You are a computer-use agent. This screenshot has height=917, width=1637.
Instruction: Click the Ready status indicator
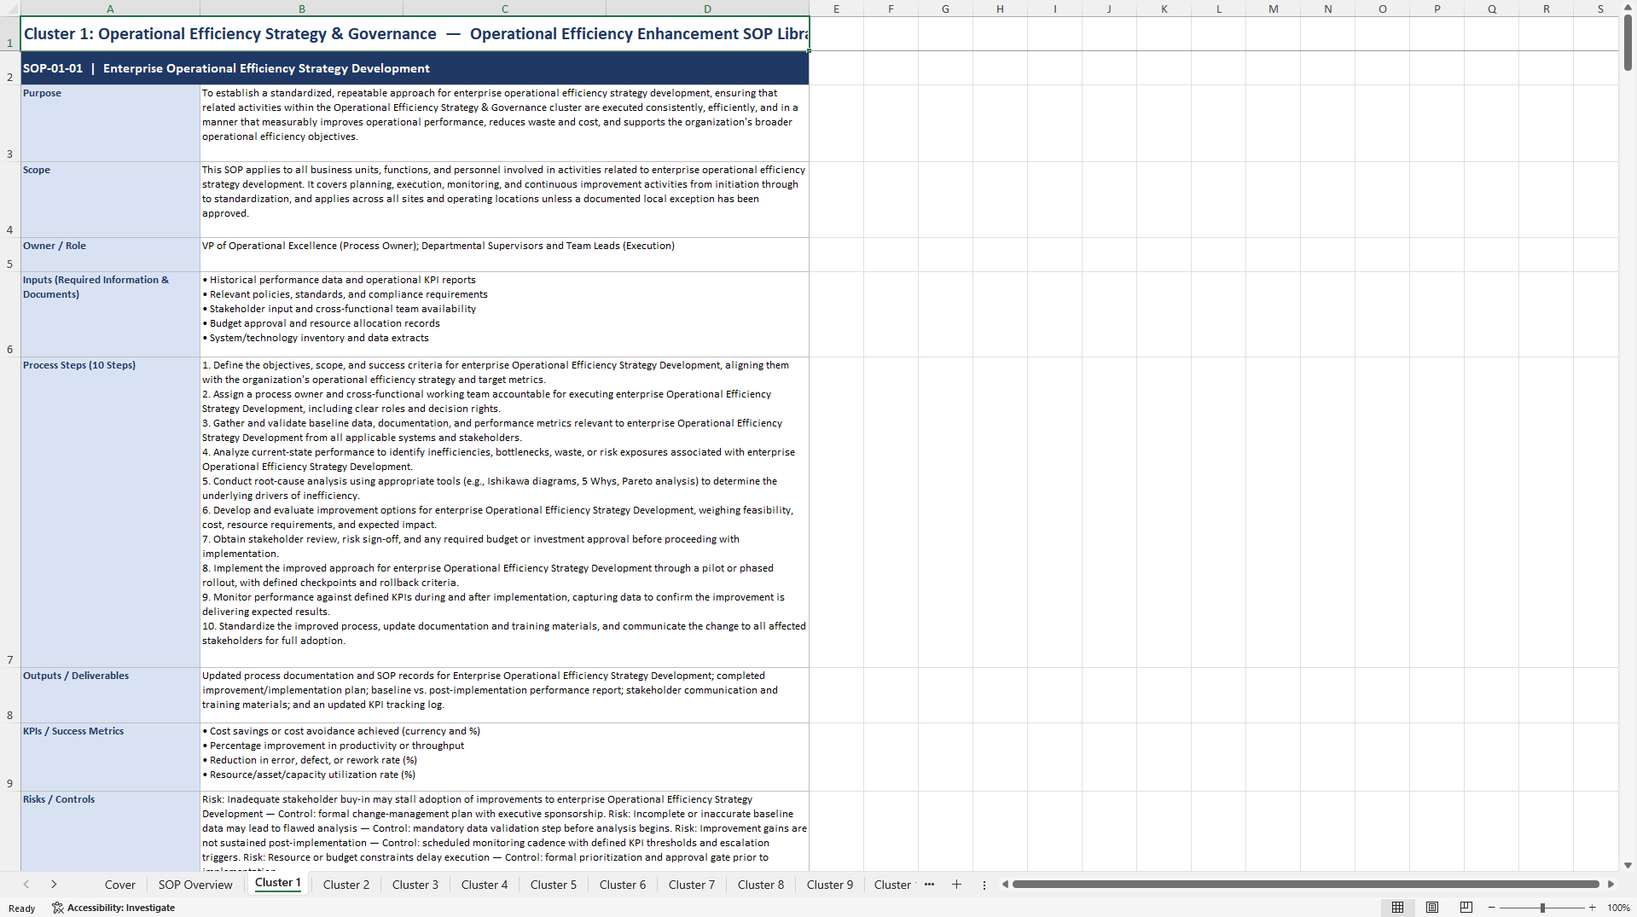(x=22, y=908)
